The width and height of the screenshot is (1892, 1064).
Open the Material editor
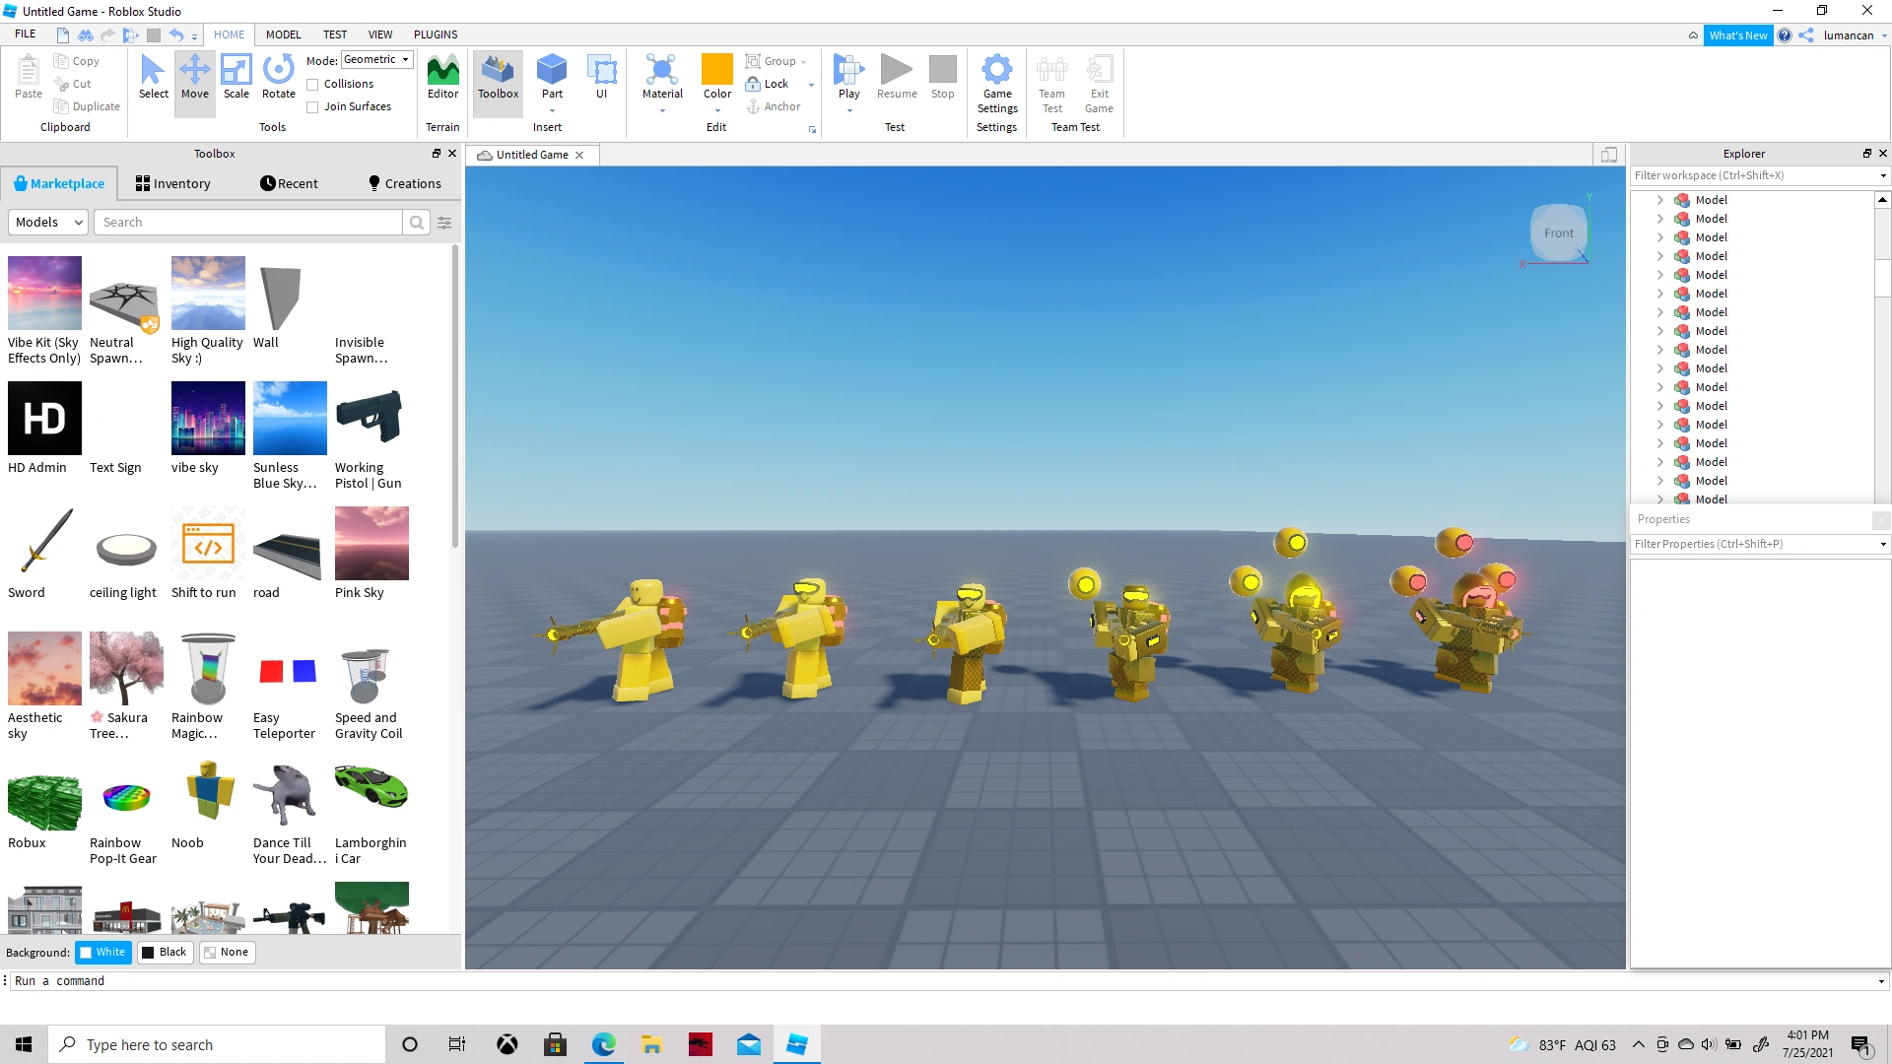(x=661, y=79)
